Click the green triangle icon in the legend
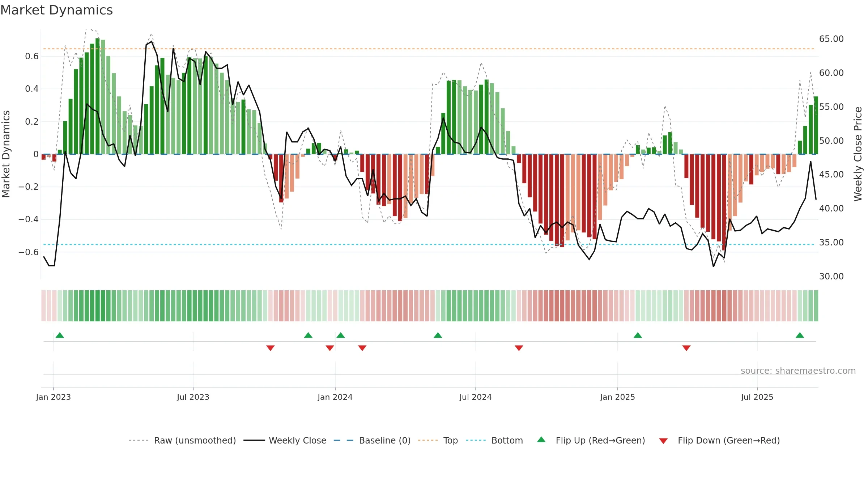 [x=541, y=440]
